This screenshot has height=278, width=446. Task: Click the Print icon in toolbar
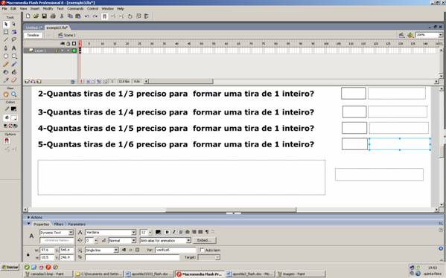coord(53,16)
